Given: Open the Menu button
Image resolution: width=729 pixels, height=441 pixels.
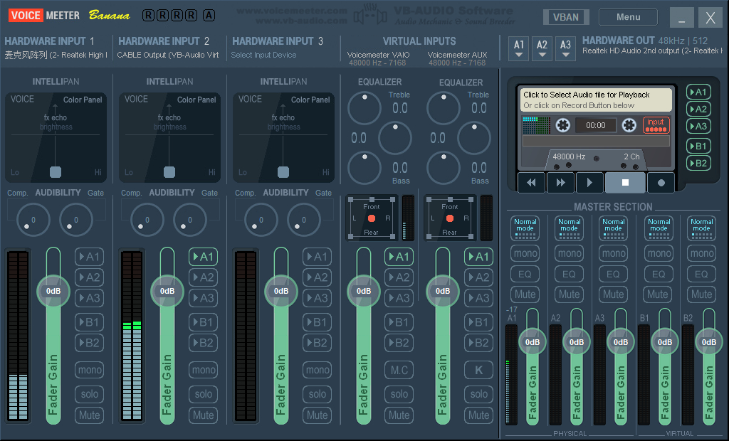Looking at the screenshot, I should [x=628, y=17].
